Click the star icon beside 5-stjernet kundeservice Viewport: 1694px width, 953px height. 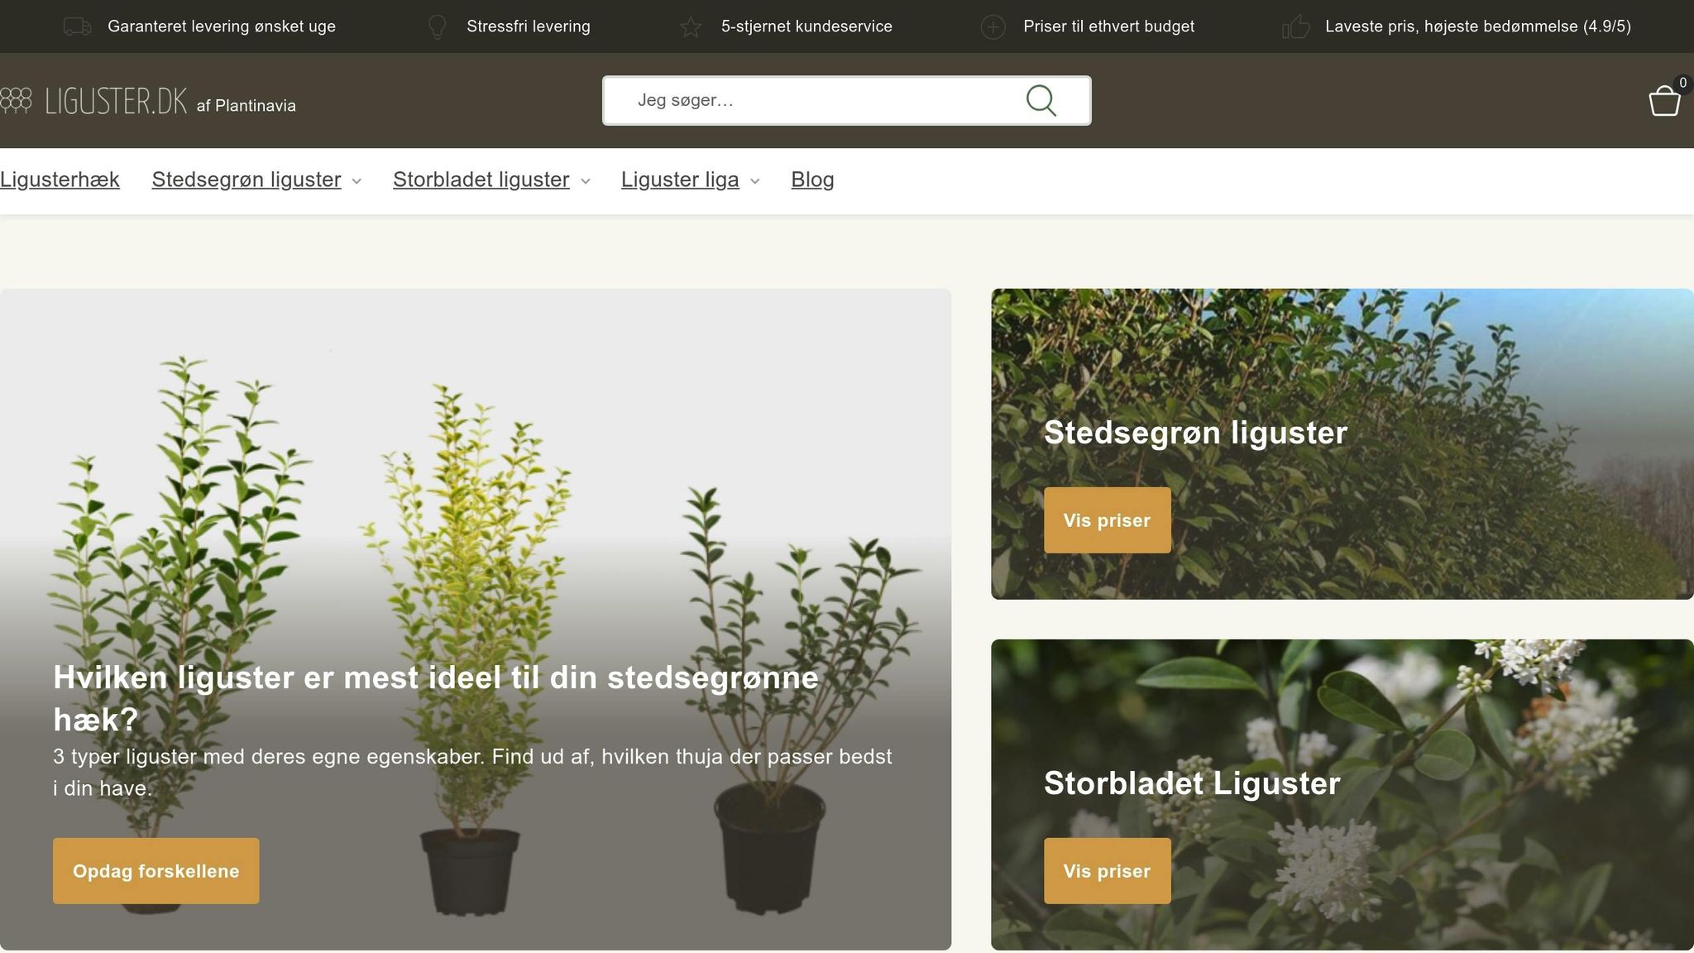click(691, 26)
